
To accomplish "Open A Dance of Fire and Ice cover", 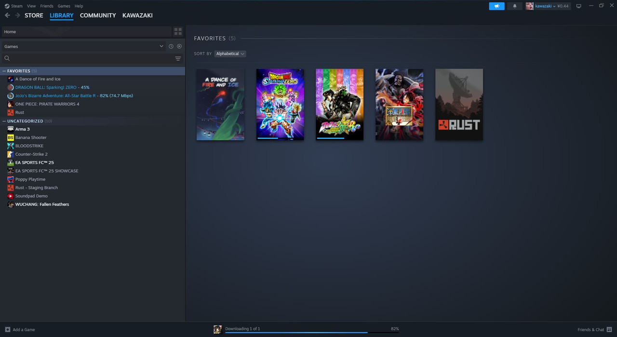I will pos(220,105).
